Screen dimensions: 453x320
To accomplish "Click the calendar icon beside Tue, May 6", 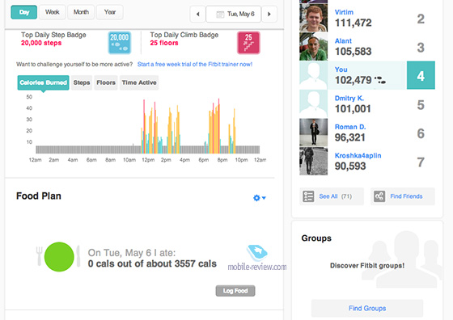I will (220, 14).
